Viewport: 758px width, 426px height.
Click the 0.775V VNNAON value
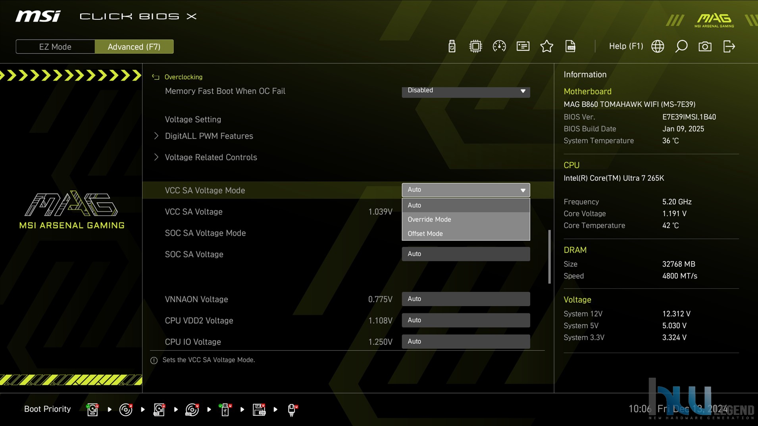[380, 299]
